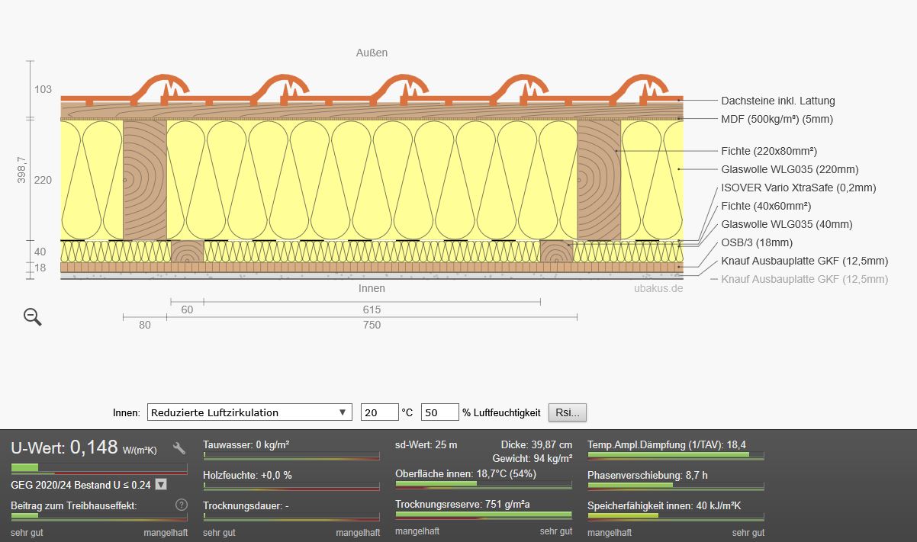Screen dimensions: 917x542
Task: Click the ubakus.de link
Action: tap(658, 288)
